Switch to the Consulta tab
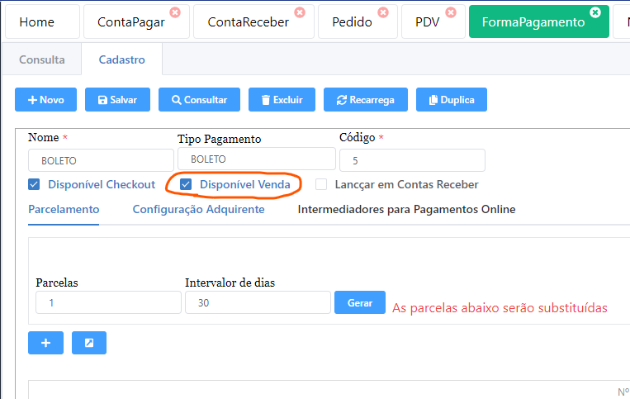The height and width of the screenshot is (399, 630). pyautogui.click(x=41, y=59)
